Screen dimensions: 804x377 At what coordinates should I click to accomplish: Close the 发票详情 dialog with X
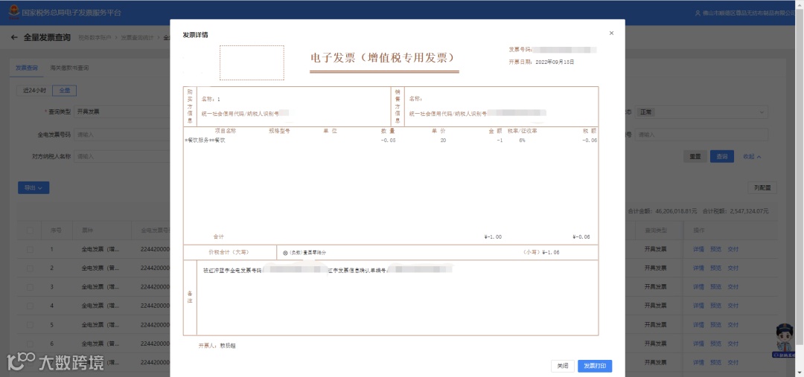(x=611, y=33)
